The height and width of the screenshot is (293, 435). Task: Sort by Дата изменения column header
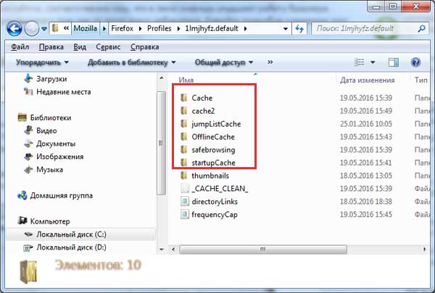tap(367, 79)
